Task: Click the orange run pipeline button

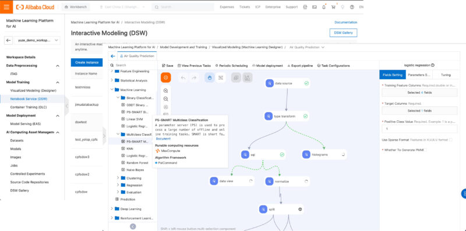Action: 166,77
